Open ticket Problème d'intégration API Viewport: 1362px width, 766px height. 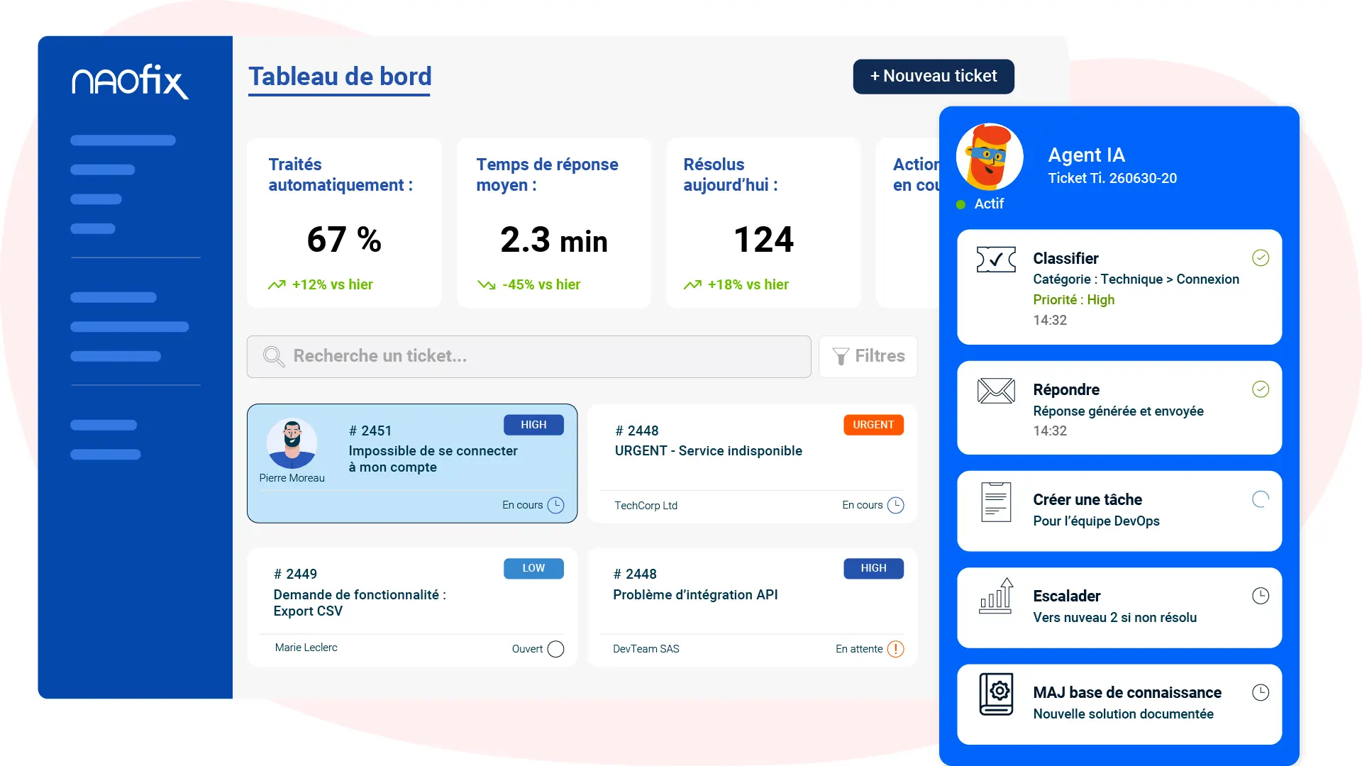(753, 607)
